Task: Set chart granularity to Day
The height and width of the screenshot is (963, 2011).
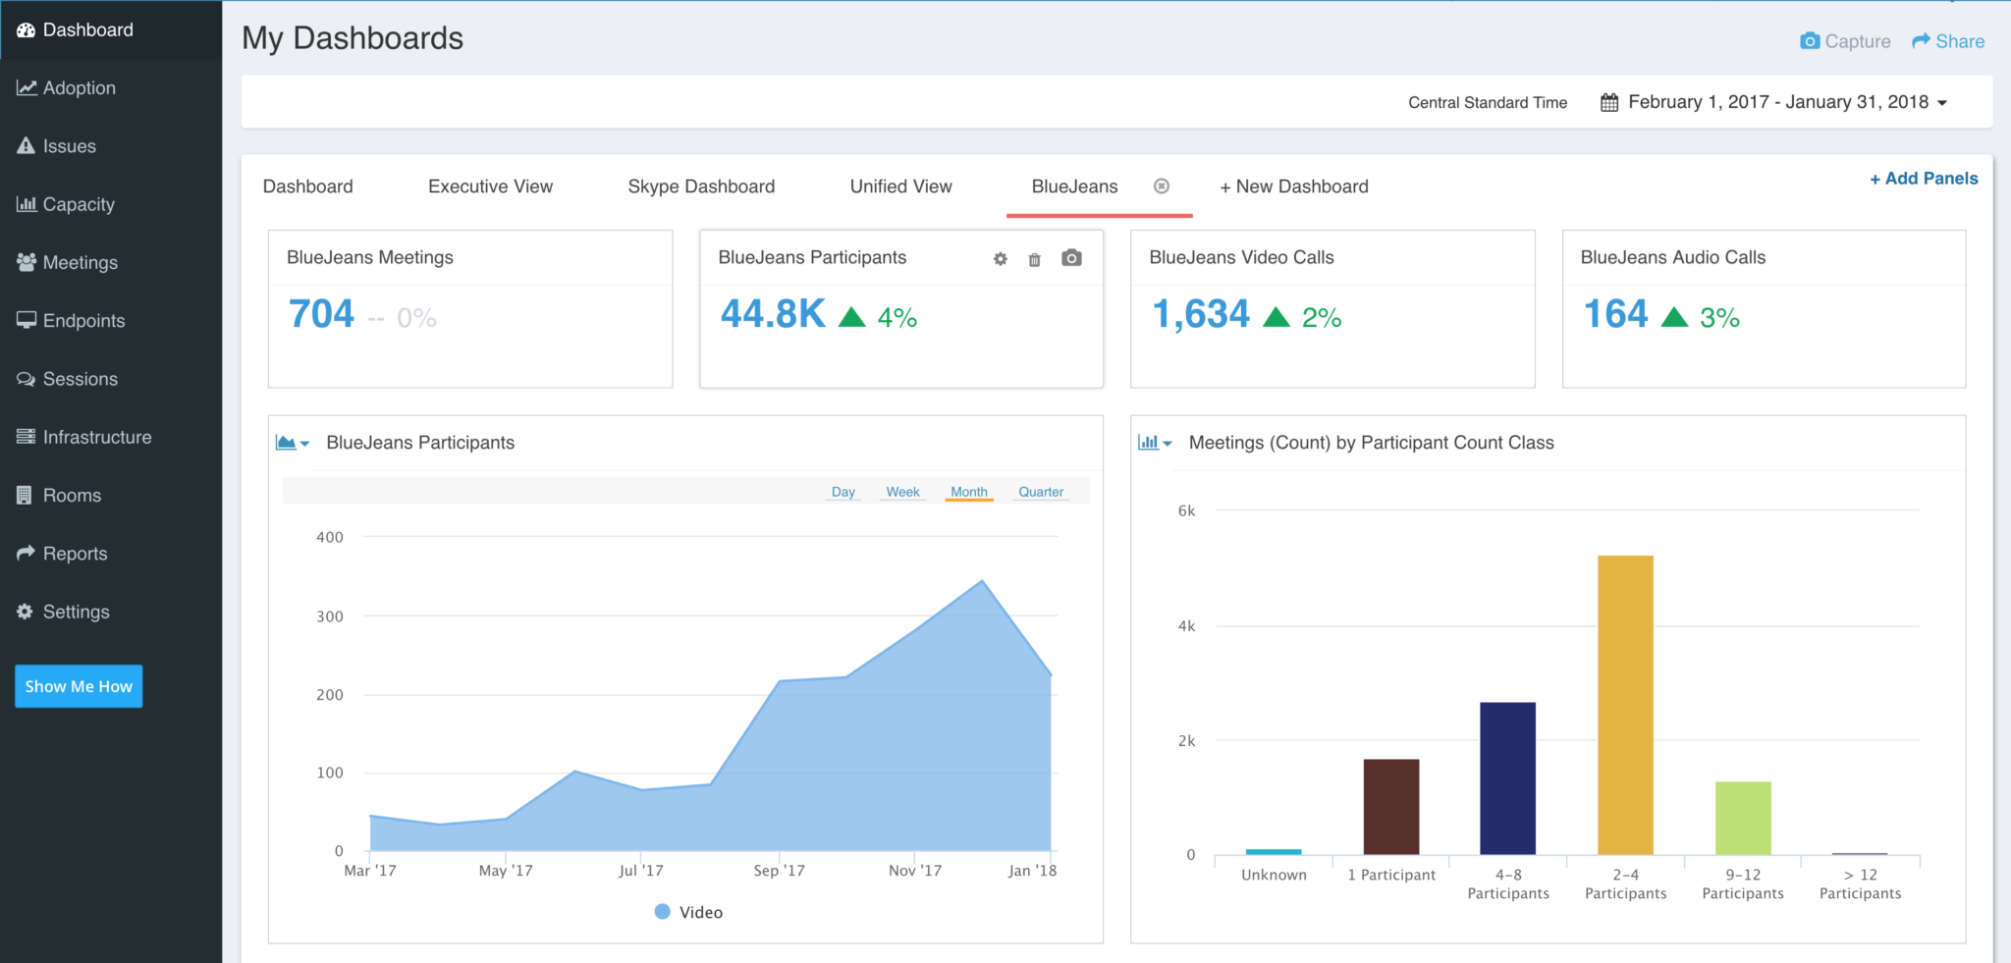Action: pyautogui.click(x=842, y=492)
